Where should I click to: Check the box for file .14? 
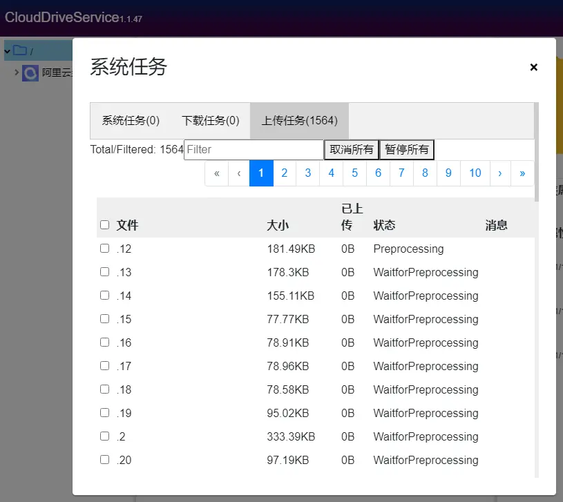click(104, 296)
